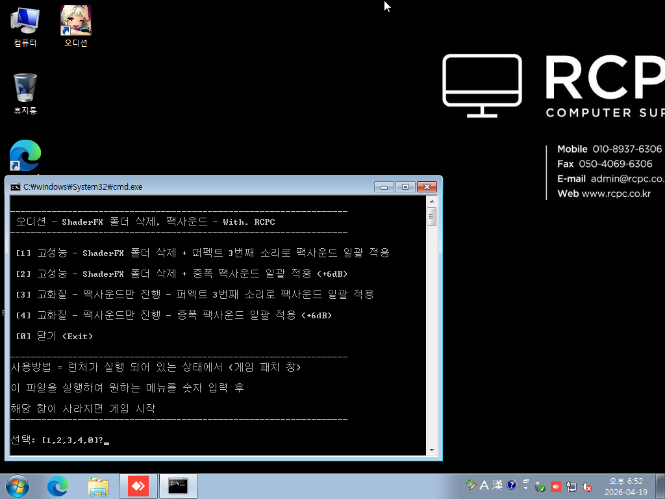The image size is (665, 499).
Task: Launch Microsoft Edge from the taskbar
Action: coord(58,486)
